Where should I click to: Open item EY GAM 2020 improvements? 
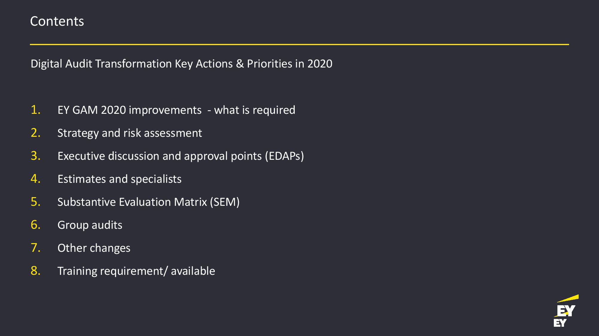point(176,110)
